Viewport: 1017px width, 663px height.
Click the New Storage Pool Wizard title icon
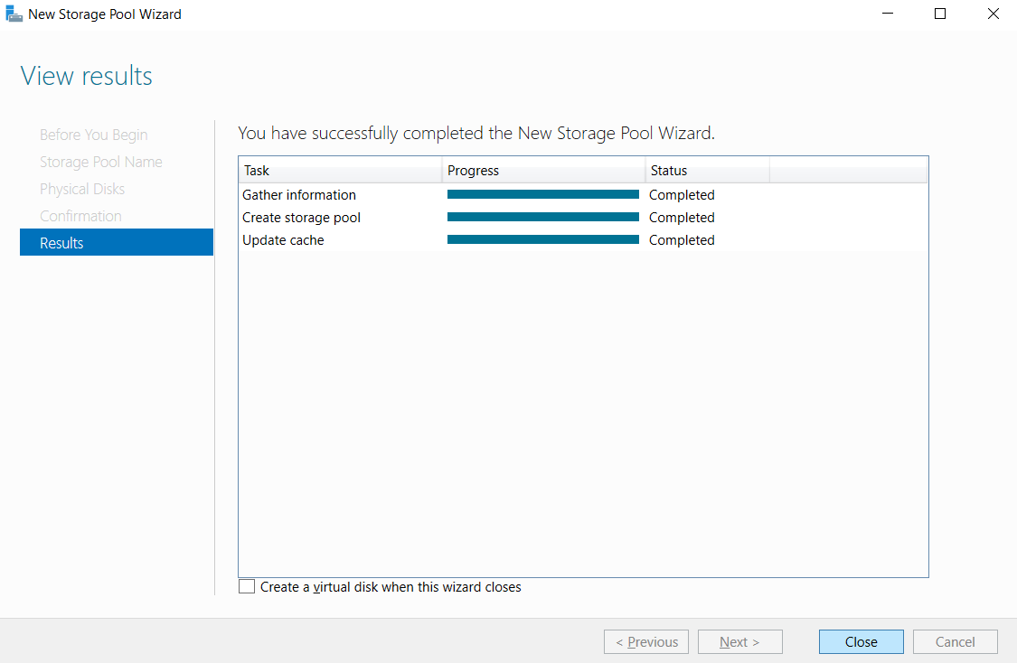click(x=14, y=14)
